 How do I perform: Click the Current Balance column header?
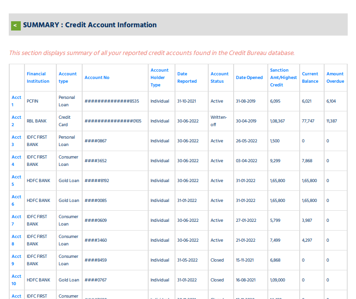coord(310,78)
